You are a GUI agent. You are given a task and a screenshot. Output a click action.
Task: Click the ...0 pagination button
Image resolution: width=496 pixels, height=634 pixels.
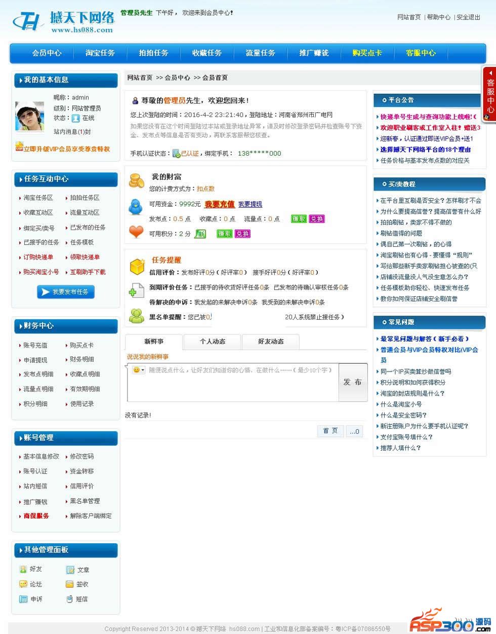tap(354, 431)
